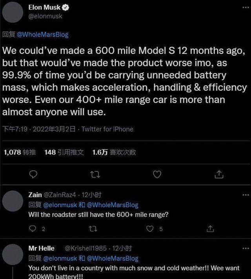Open the @elonmusk handle in header
The width and height of the screenshot is (251, 279).
(x=45, y=16)
